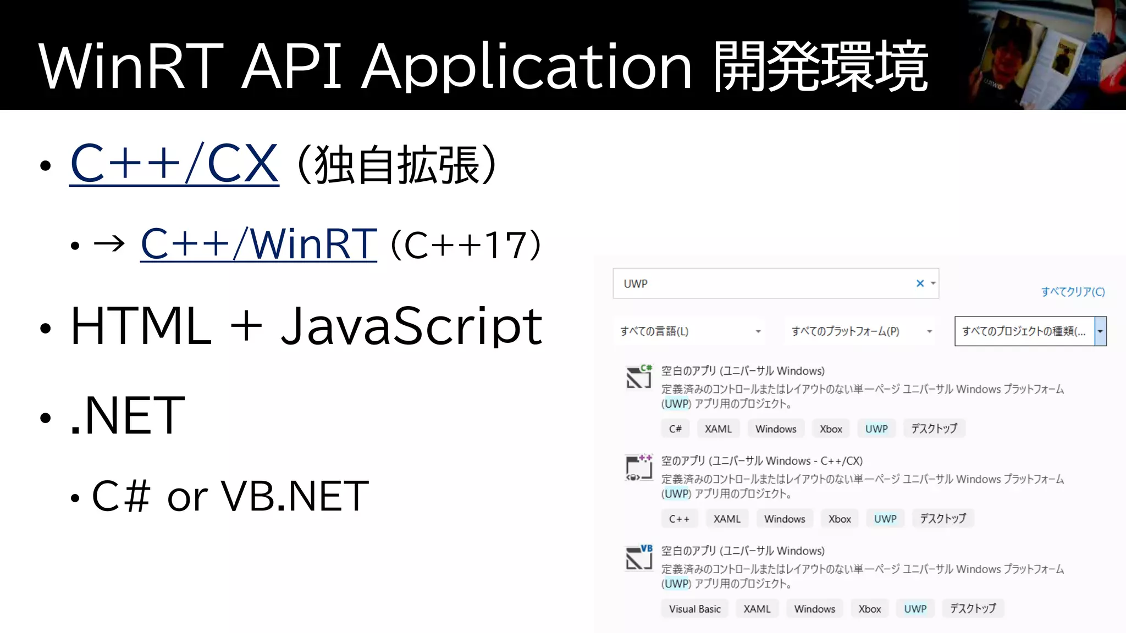Click the すべてクリア(C) link
Viewport: 1126px width, 633px height.
point(1073,291)
